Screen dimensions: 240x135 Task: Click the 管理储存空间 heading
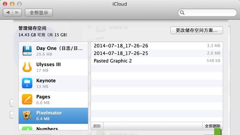point(32,28)
